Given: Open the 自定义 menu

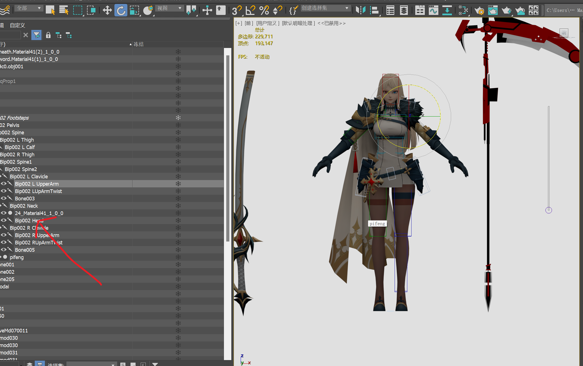Looking at the screenshot, I should click(x=18, y=25).
